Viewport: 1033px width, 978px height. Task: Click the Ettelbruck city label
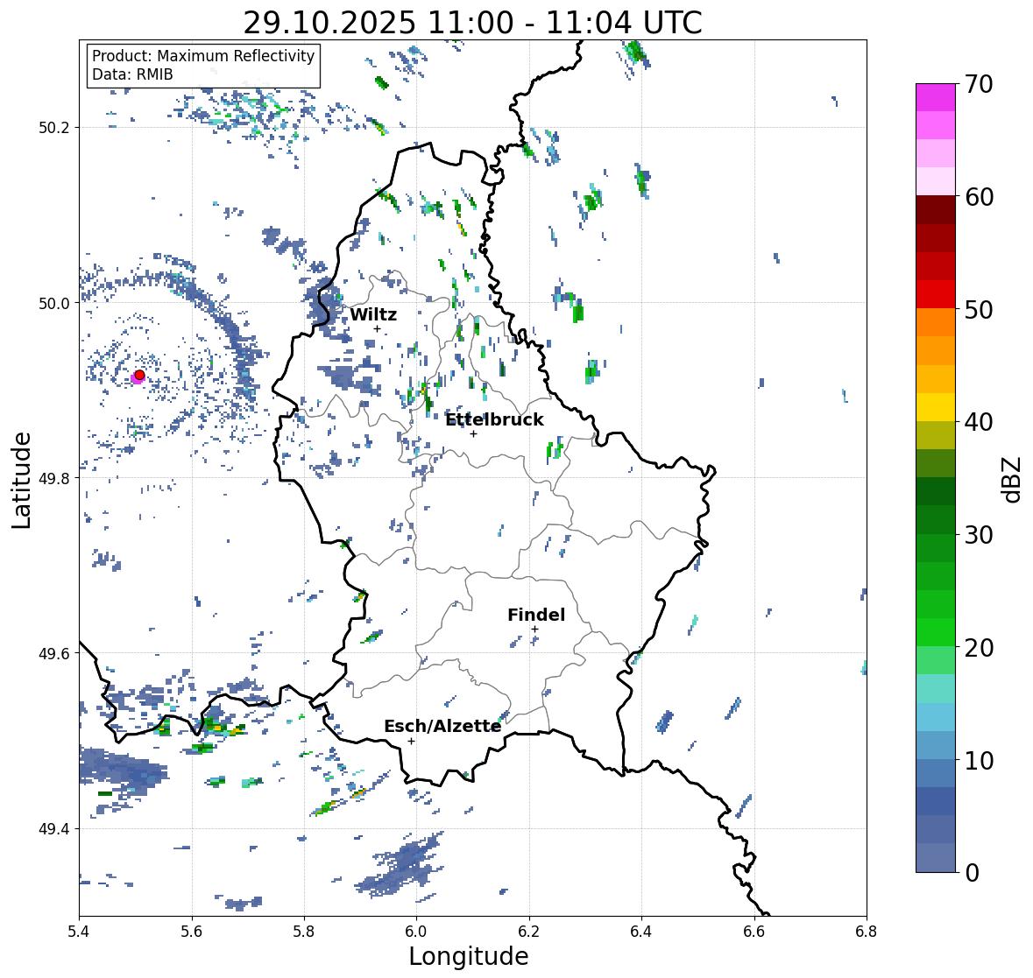pos(494,419)
